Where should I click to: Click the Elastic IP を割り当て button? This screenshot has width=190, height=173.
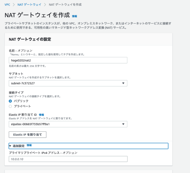pyautogui.click(x=28, y=135)
